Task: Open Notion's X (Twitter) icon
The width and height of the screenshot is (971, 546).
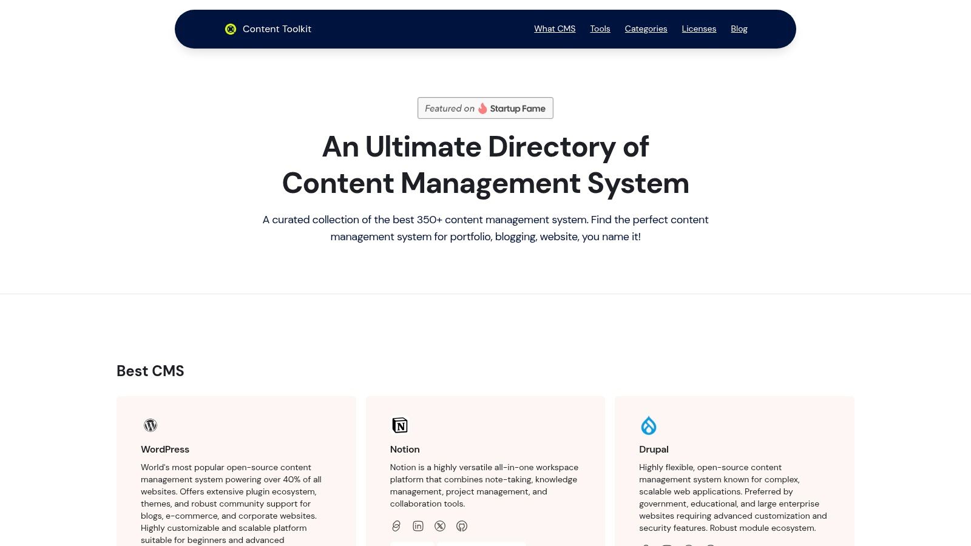Action: pyautogui.click(x=440, y=526)
